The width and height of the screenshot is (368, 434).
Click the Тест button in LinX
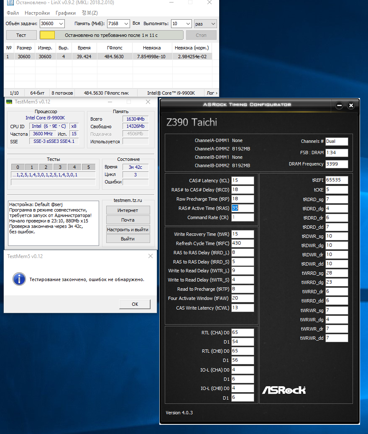21,35
